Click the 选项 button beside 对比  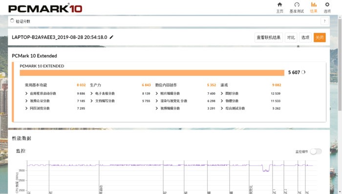click(305, 38)
